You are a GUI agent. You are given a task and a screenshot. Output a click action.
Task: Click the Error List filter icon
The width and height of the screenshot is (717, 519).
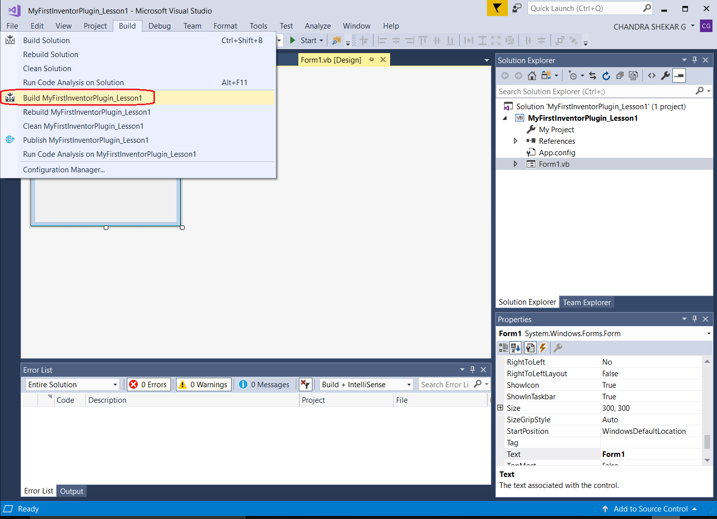pos(306,384)
